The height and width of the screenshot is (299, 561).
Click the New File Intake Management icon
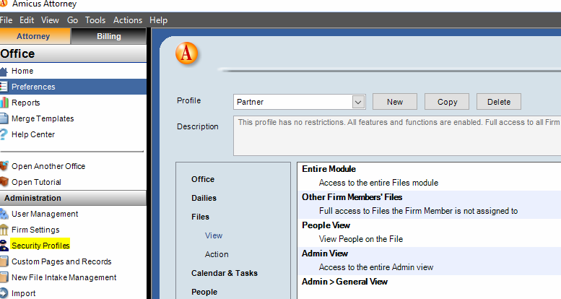coord(4,277)
